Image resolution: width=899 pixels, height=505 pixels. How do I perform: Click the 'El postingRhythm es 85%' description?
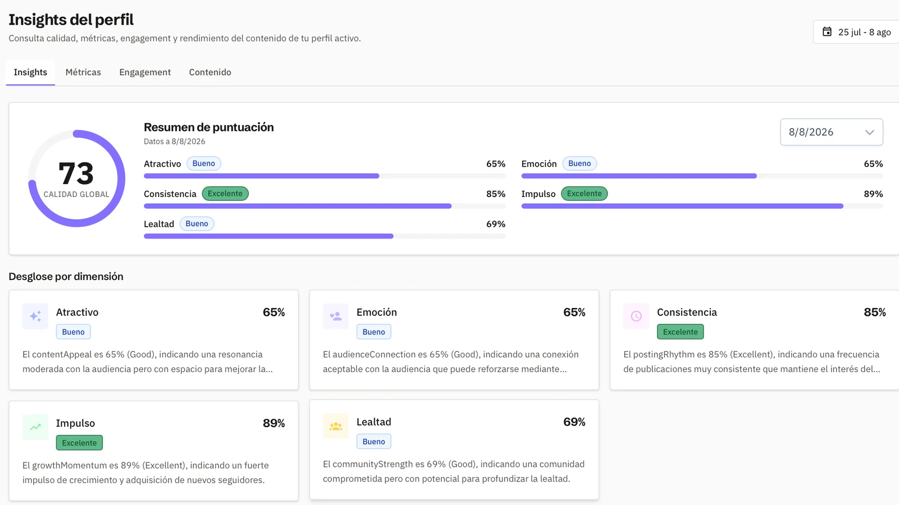click(752, 362)
